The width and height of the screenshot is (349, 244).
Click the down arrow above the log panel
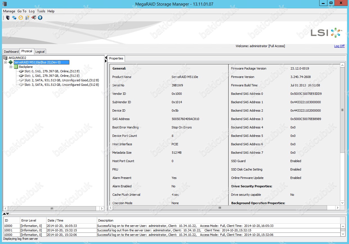point(8,214)
